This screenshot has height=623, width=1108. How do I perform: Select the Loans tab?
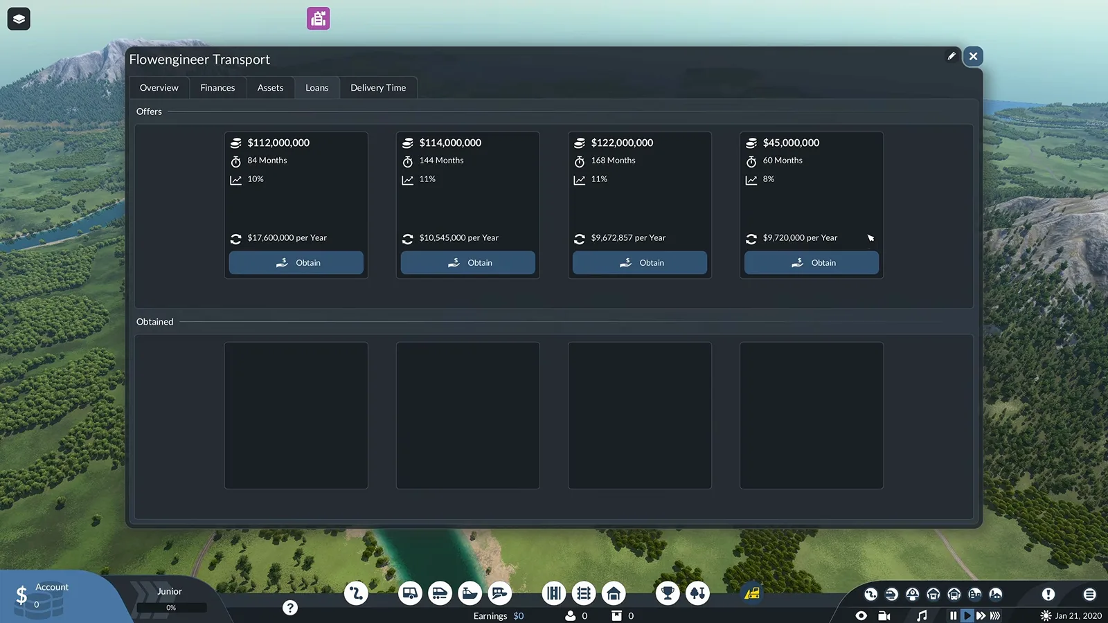317,88
